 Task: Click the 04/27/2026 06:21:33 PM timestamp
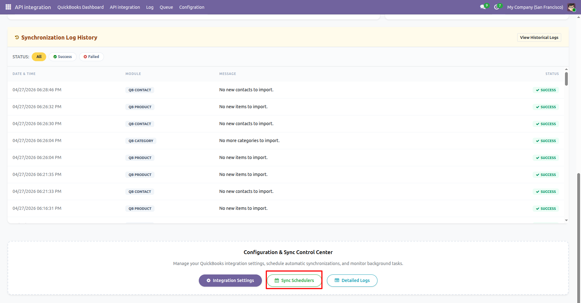pos(37,191)
